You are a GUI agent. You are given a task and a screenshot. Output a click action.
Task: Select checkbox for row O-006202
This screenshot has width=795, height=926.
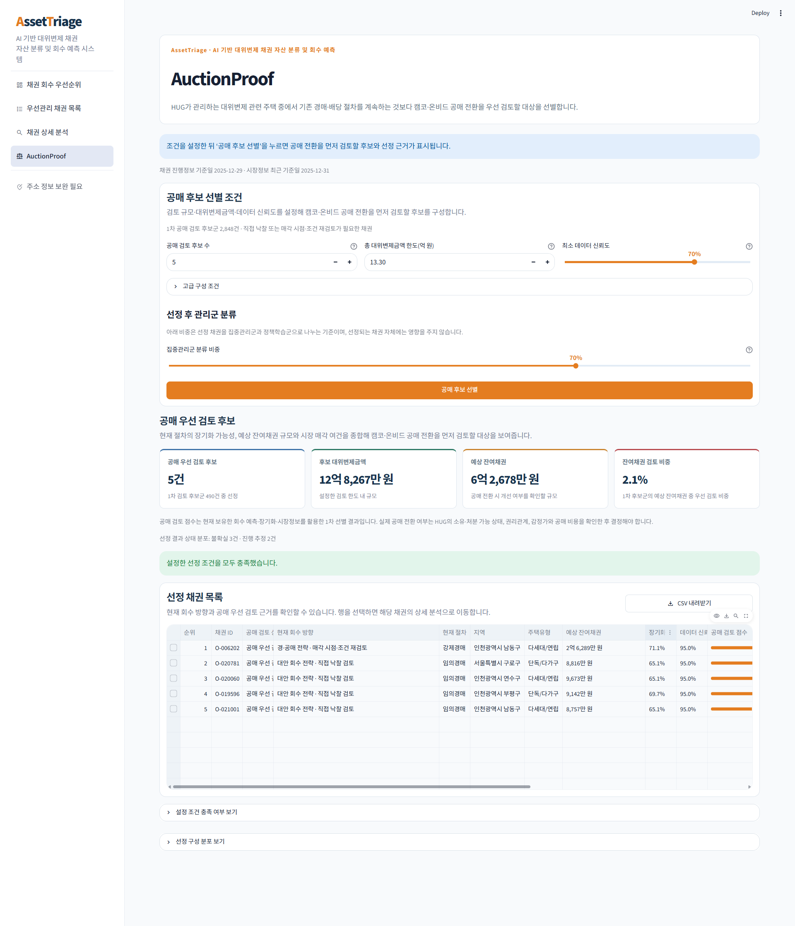[173, 648]
